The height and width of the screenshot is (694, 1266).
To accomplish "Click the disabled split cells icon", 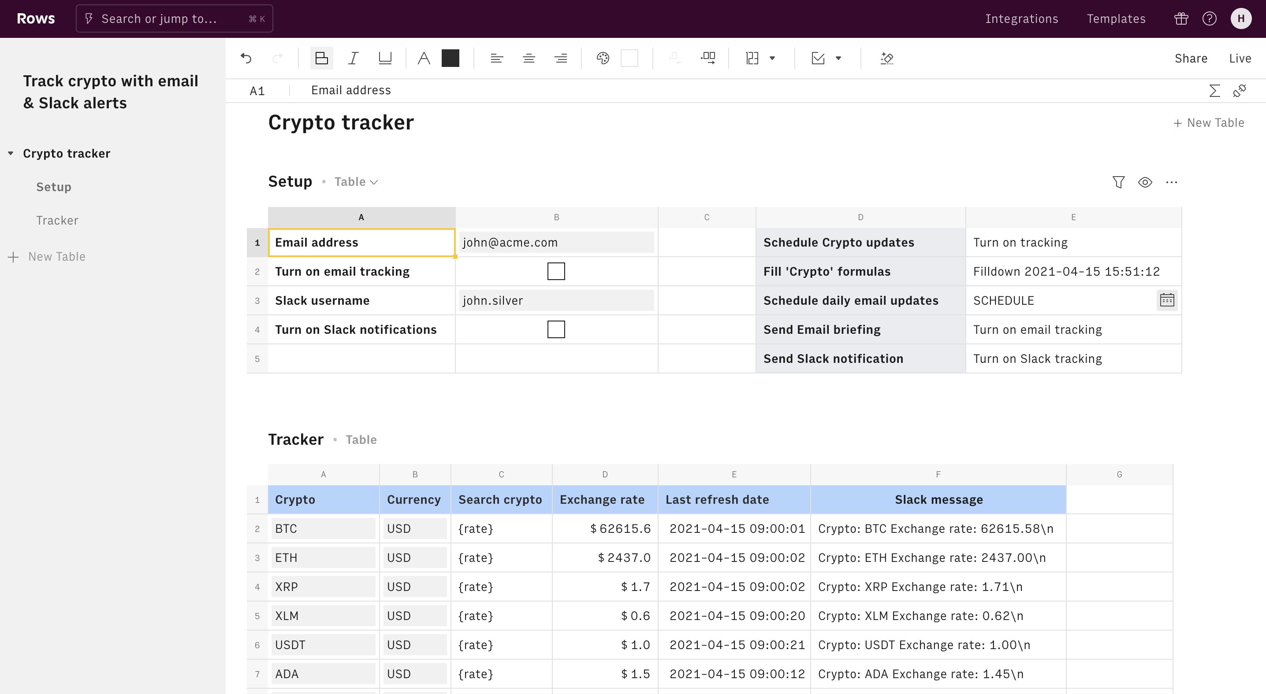I will click(676, 59).
